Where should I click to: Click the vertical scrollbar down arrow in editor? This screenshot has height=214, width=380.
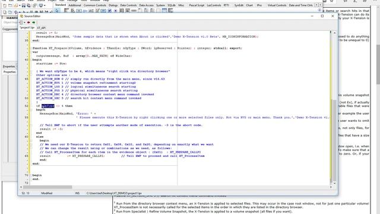[x=334, y=183]
